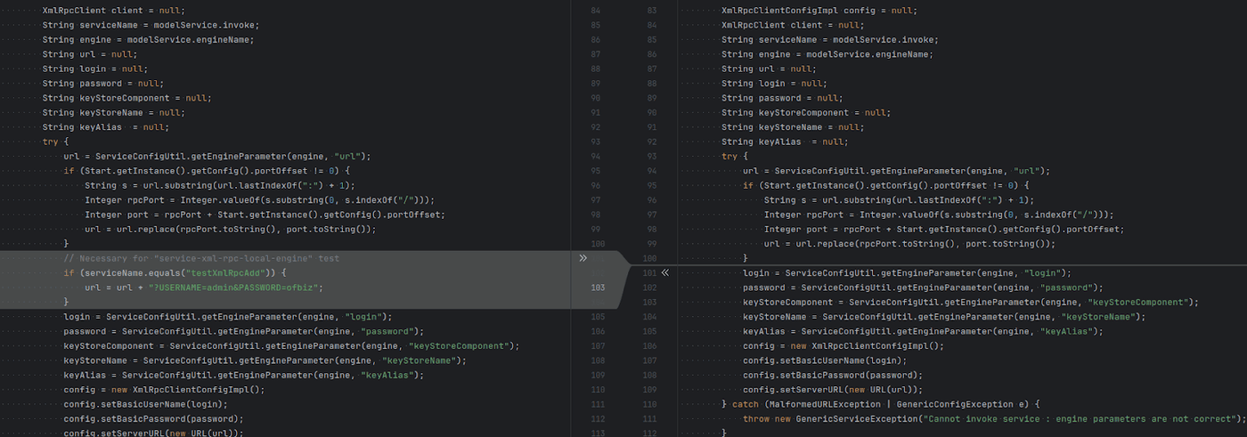
Task: Click the "try {" line in left pane
Action: [x=55, y=142]
